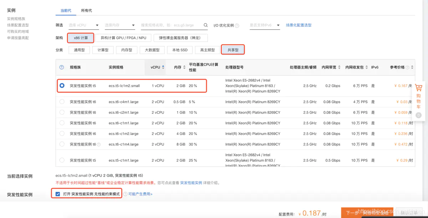428x218 pixels.
Task: Click the blue help icon in table header
Action: [x=61, y=67]
